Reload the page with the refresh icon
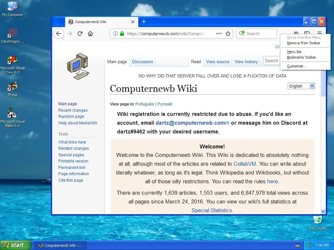This screenshot has height=250, width=334. [x=80, y=34]
